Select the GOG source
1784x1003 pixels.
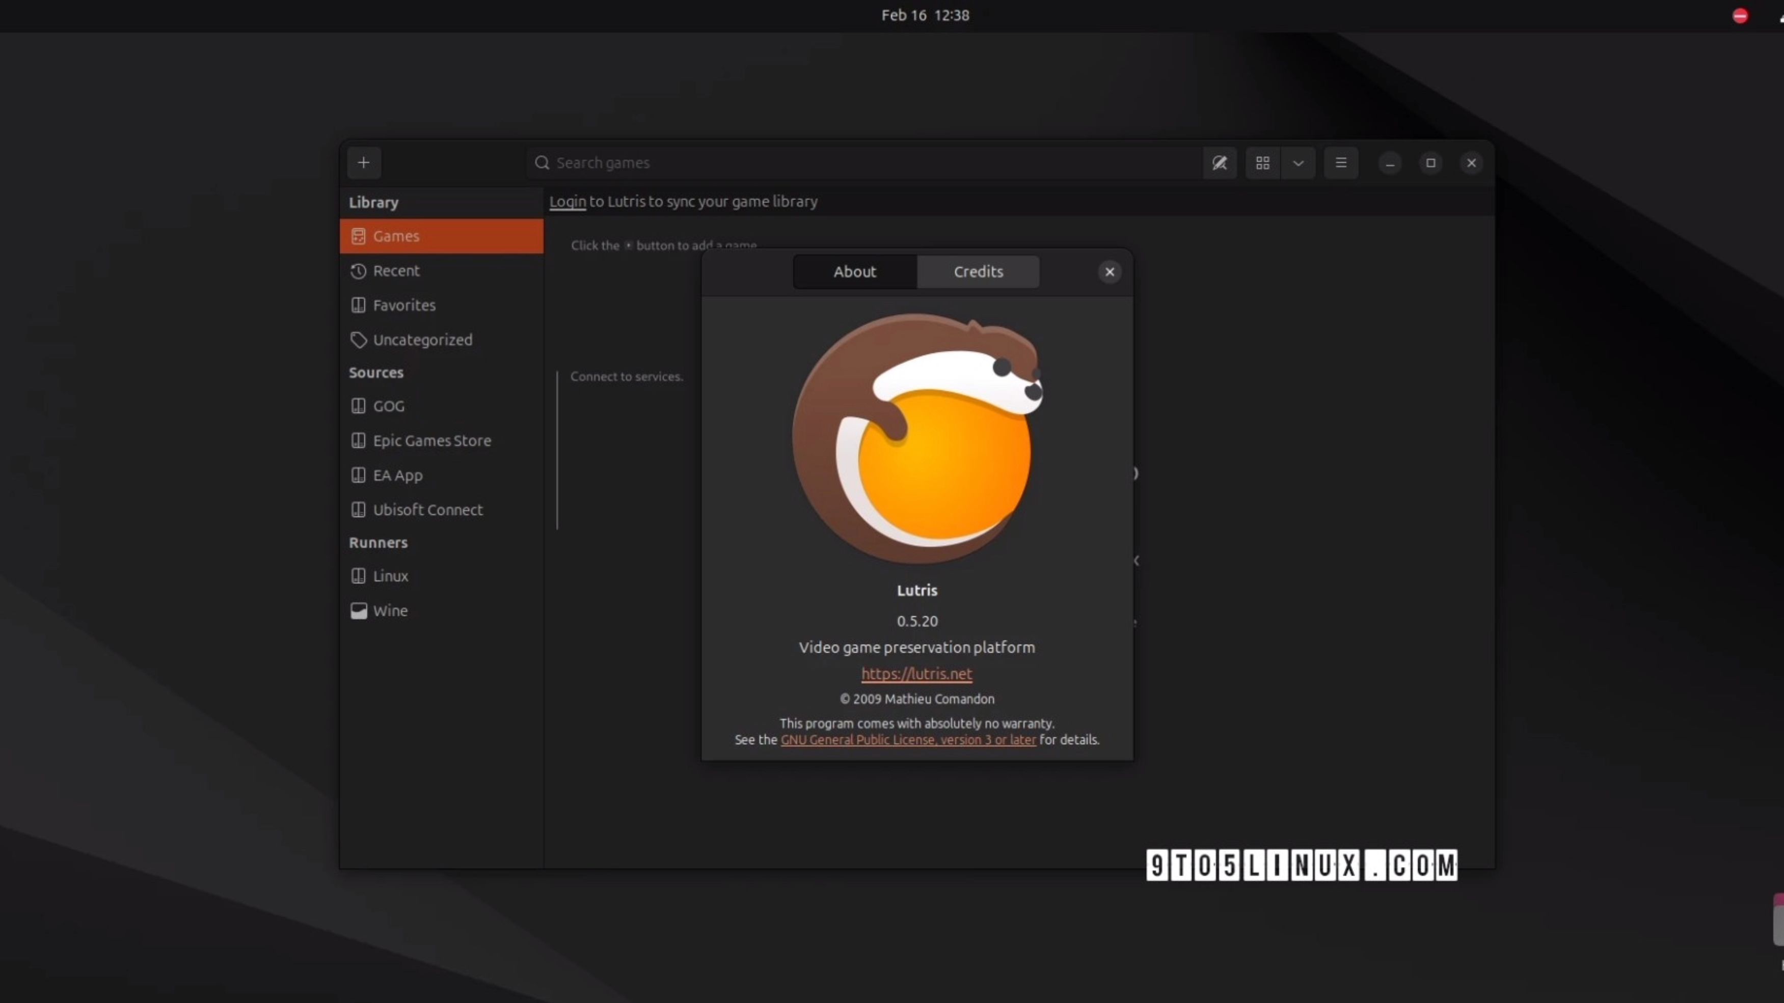coord(389,406)
